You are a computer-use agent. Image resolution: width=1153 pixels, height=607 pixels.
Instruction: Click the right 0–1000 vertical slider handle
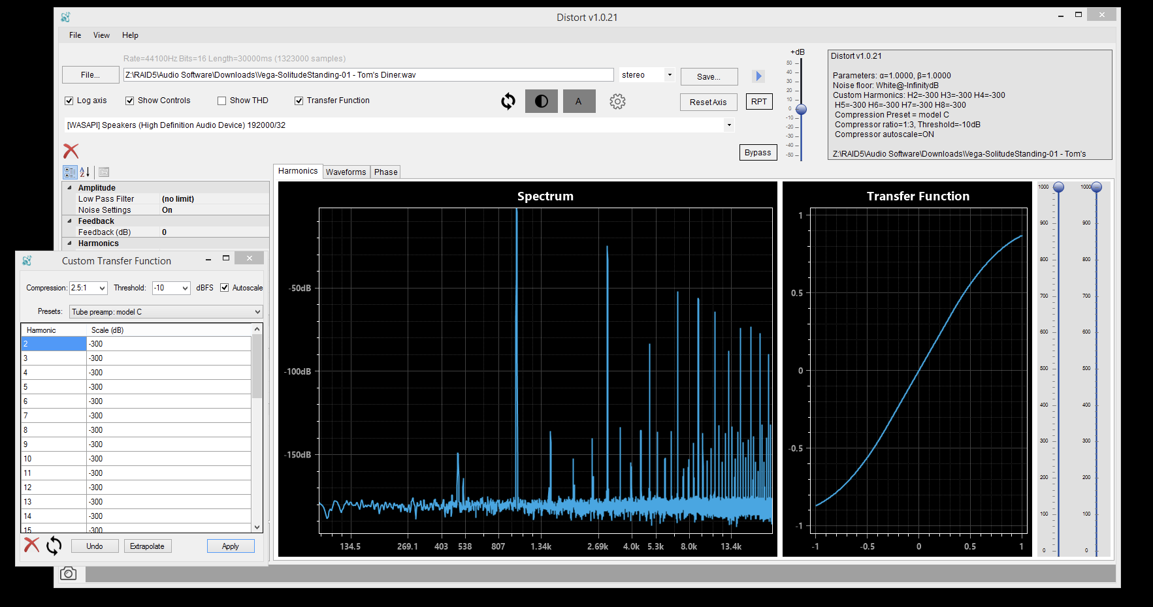tap(1097, 187)
